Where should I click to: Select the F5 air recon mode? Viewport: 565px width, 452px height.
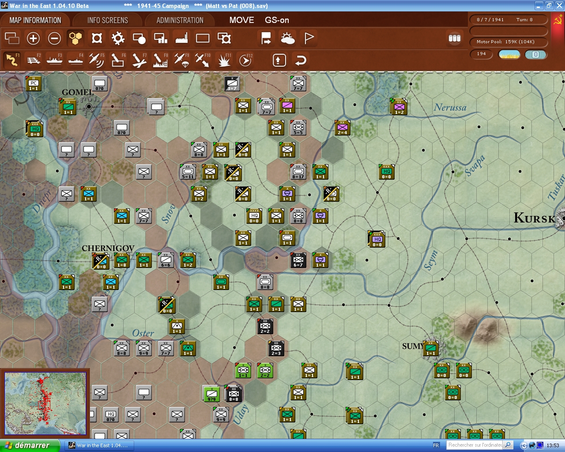97,60
